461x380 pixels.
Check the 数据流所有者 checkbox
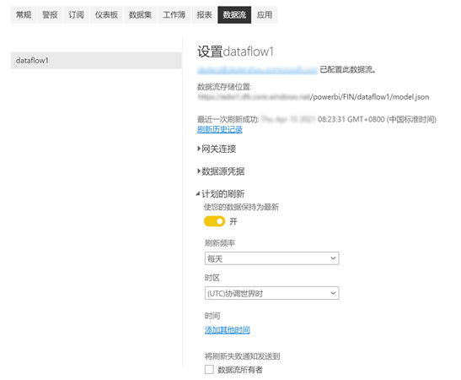pyautogui.click(x=209, y=369)
